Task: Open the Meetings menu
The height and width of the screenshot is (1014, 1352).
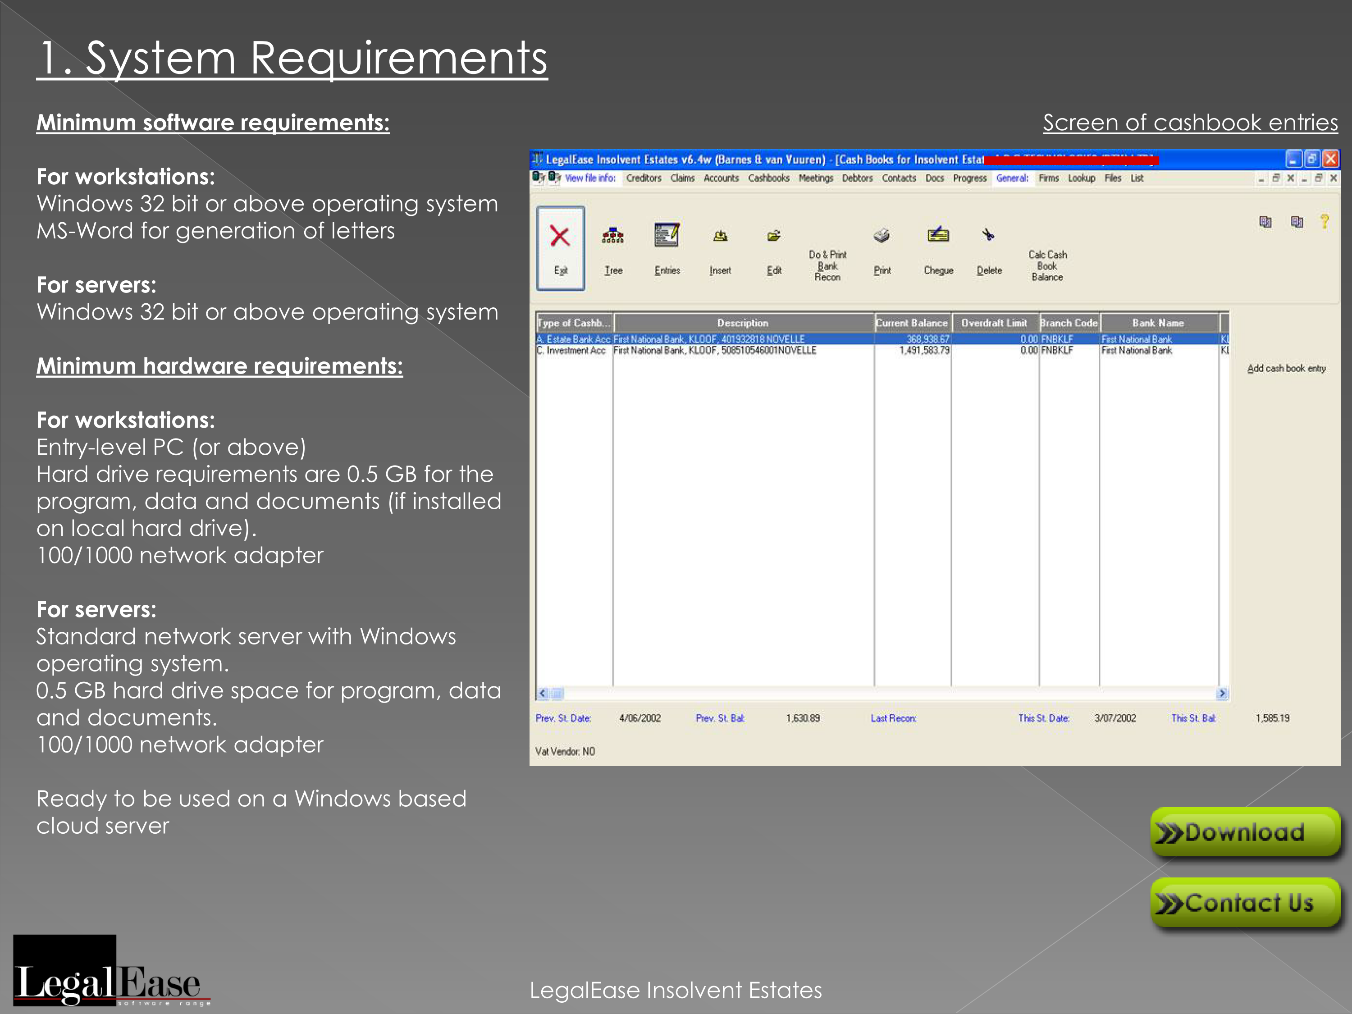Action: [x=815, y=178]
